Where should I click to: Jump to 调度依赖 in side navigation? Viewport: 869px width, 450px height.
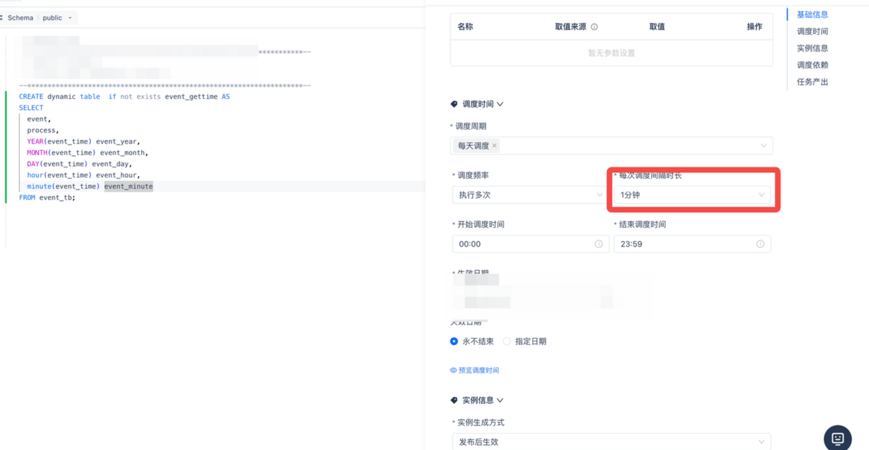[x=812, y=65]
